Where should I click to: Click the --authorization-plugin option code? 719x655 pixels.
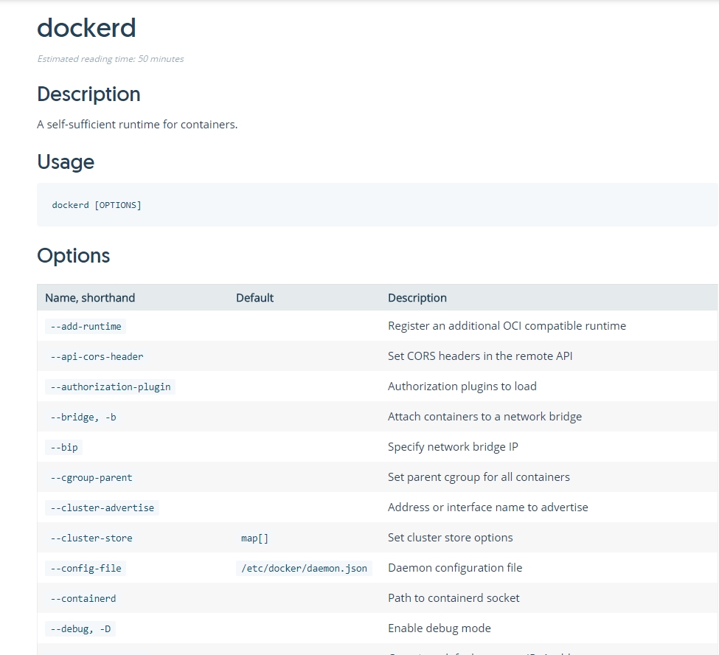[x=111, y=387]
